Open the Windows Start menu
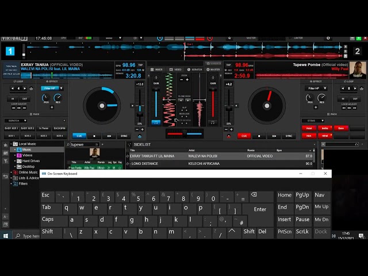368x276 pixels. (x=6, y=236)
